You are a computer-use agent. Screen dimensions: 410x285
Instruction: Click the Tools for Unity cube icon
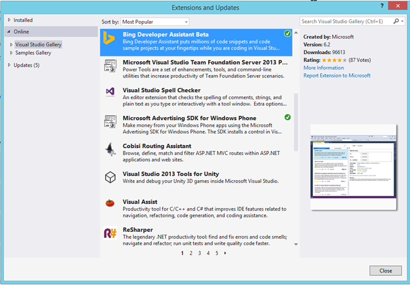110,177
